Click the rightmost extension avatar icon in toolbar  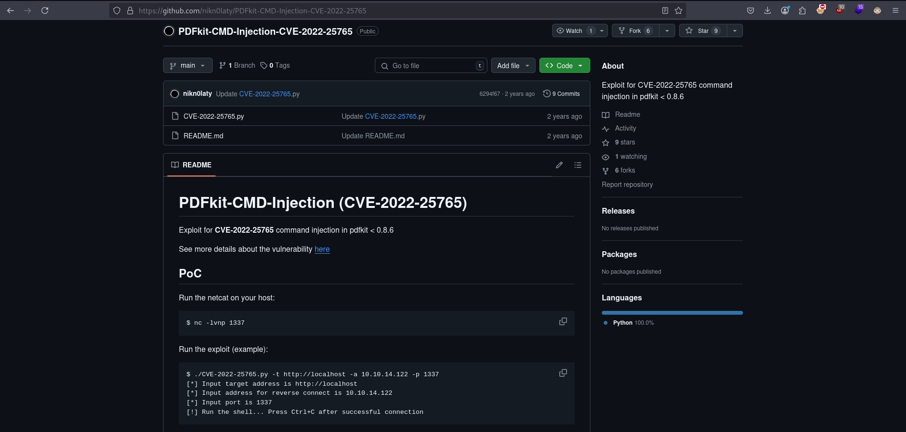tap(877, 10)
